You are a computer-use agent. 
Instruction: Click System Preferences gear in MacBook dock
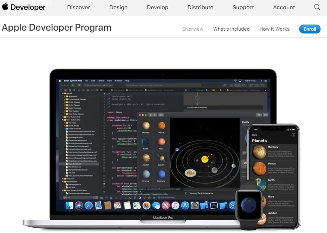(x=195, y=206)
